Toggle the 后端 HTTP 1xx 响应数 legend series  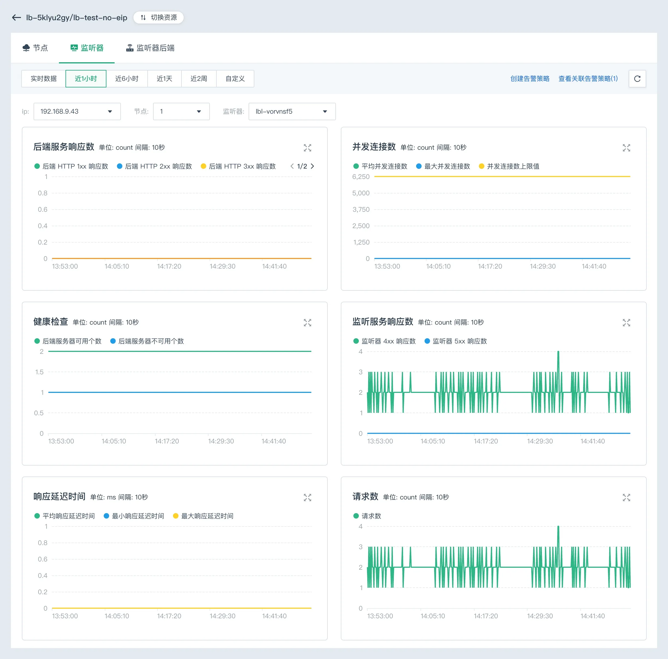[x=71, y=166]
